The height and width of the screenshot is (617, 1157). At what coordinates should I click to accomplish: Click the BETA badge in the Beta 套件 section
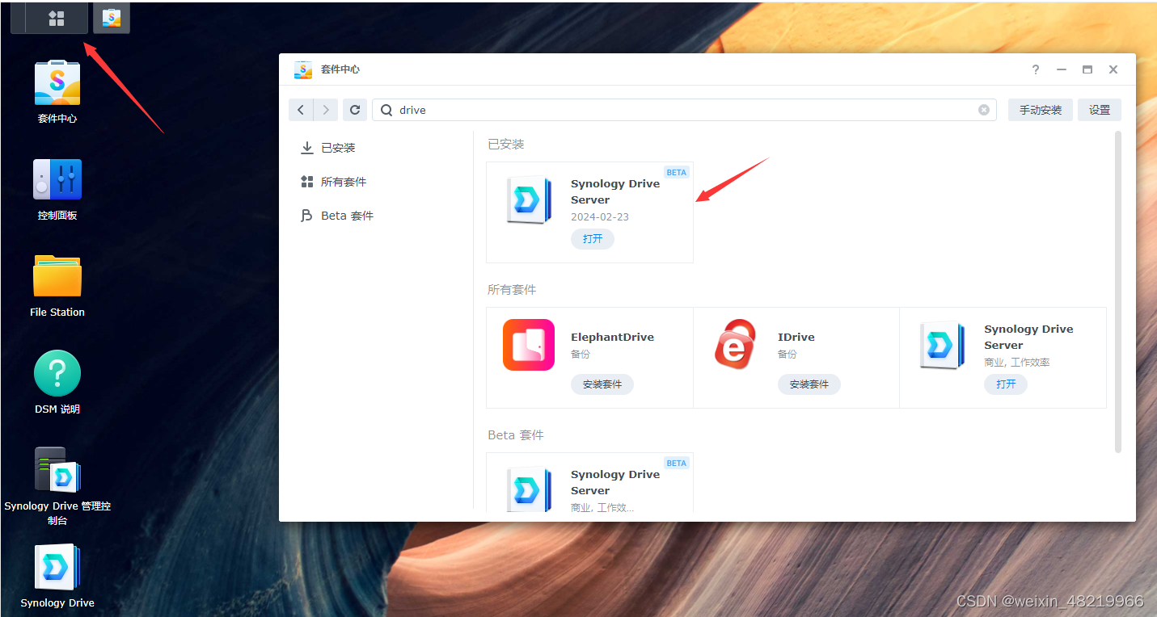677,463
